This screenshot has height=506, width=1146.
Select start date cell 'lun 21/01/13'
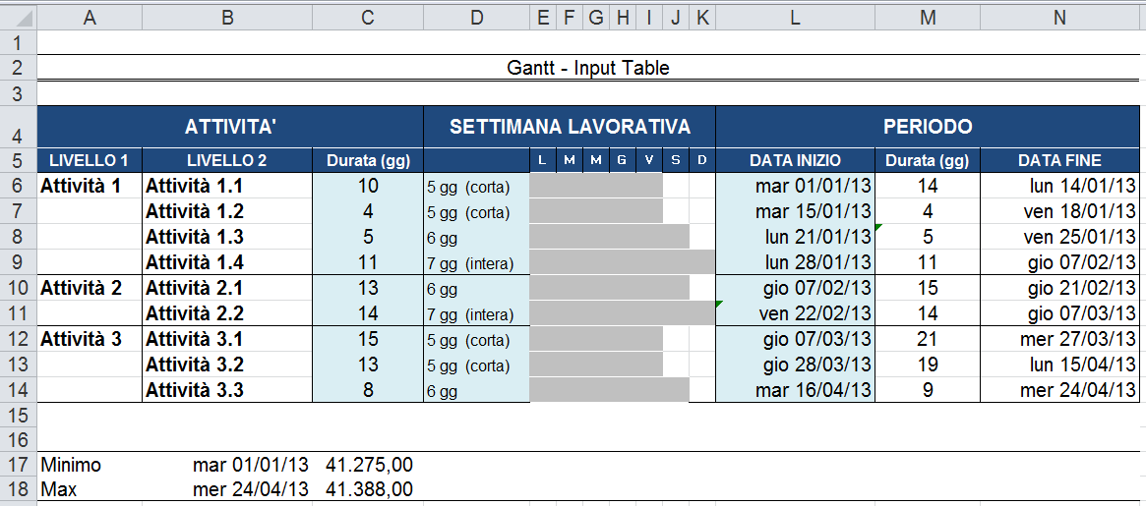795,237
